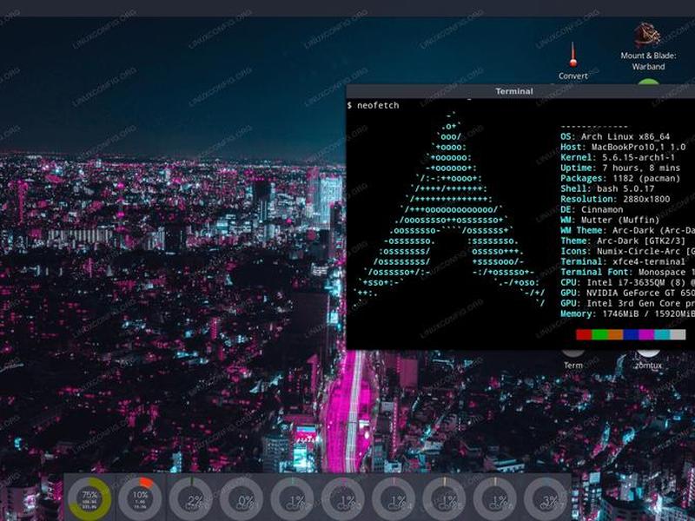Click the Uptime: 7 hours, 8 mins line

click(x=620, y=168)
